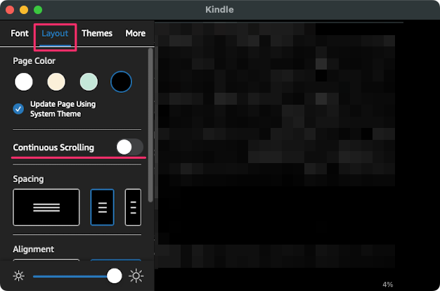Click the Continuous Scrolling label
The image size is (440, 291).
tap(53, 148)
